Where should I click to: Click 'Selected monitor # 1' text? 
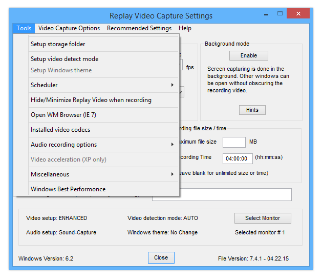pyautogui.click(x=260, y=232)
